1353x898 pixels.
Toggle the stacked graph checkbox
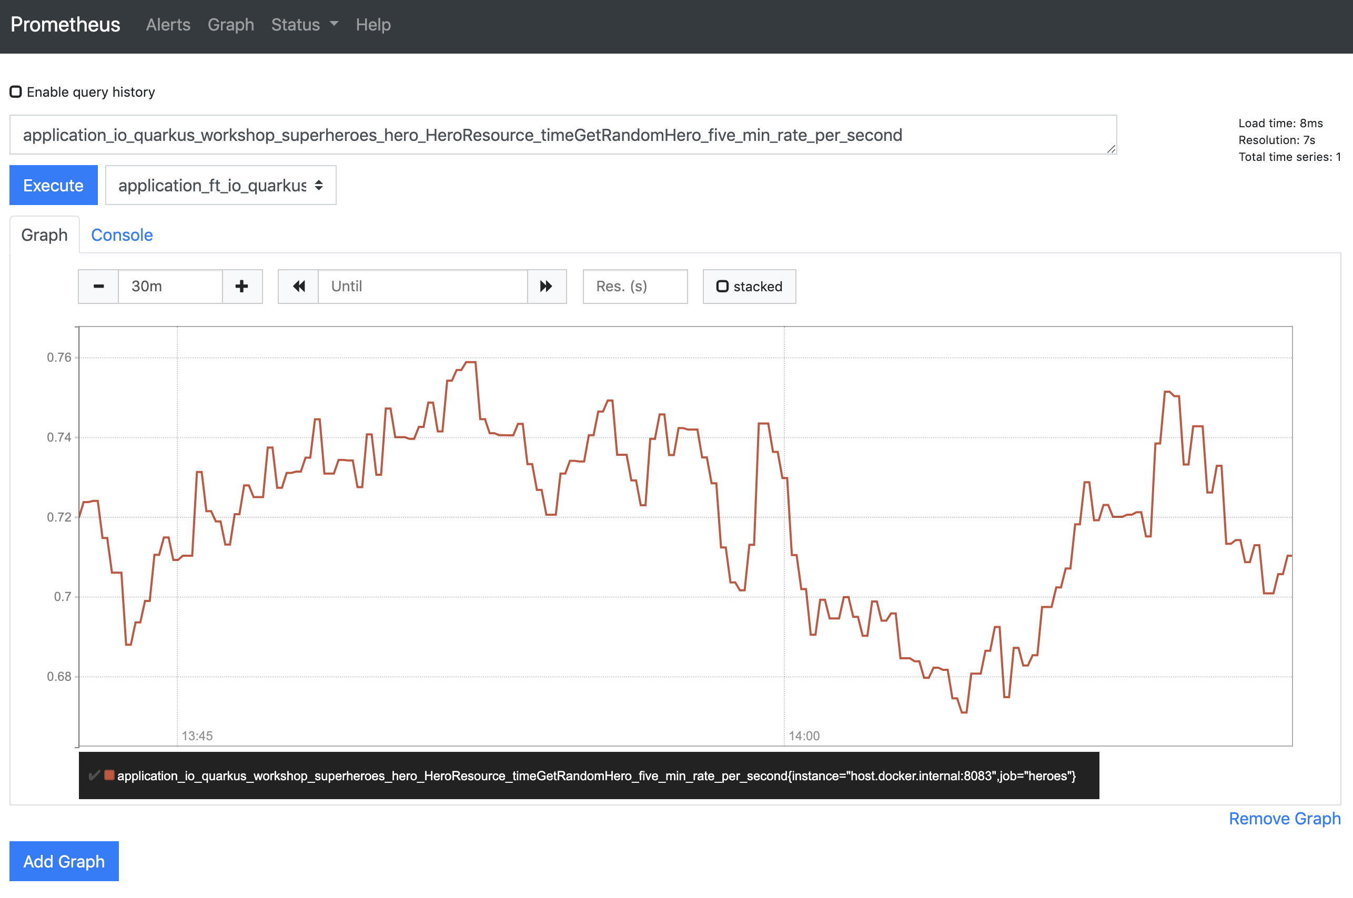[x=723, y=287]
